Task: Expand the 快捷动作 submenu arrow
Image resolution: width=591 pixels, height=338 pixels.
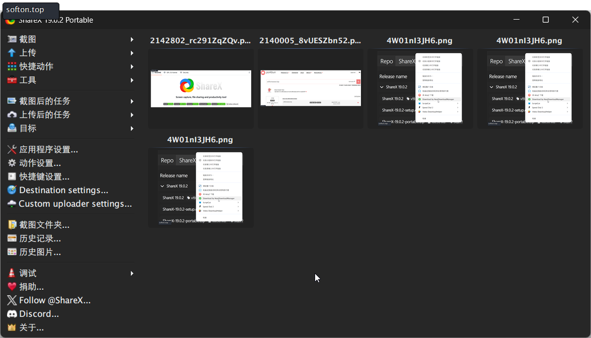Action: point(132,66)
